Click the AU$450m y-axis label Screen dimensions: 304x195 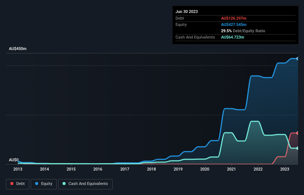click(18, 49)
